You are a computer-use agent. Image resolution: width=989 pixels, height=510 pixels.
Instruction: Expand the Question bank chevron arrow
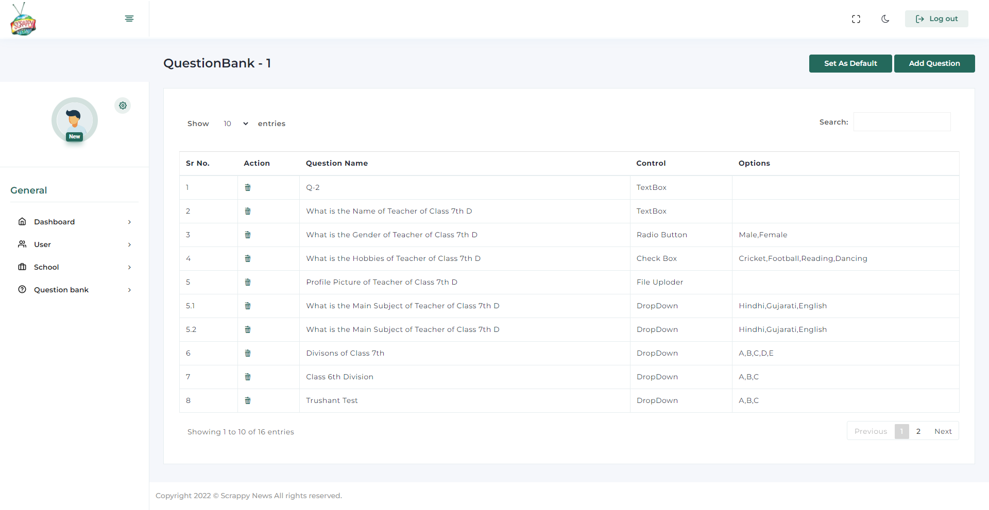tap(129, 290)
